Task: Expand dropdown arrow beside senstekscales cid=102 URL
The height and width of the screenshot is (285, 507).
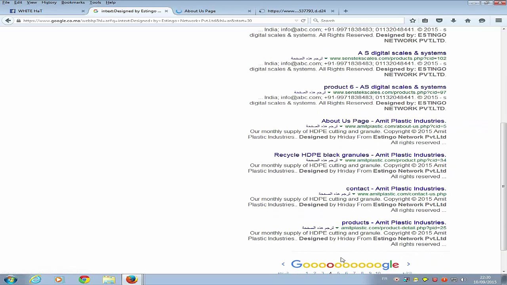Action: click(326, 59)
